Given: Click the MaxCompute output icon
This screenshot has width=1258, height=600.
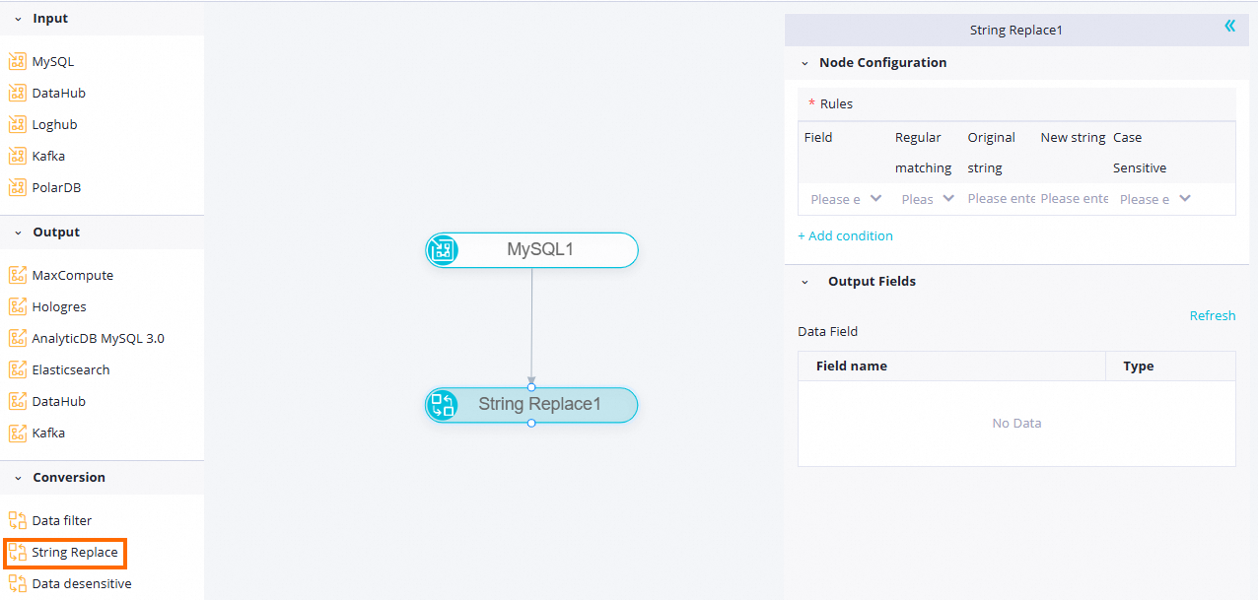Looking at the screenshot, I should (x=17, y=275).
